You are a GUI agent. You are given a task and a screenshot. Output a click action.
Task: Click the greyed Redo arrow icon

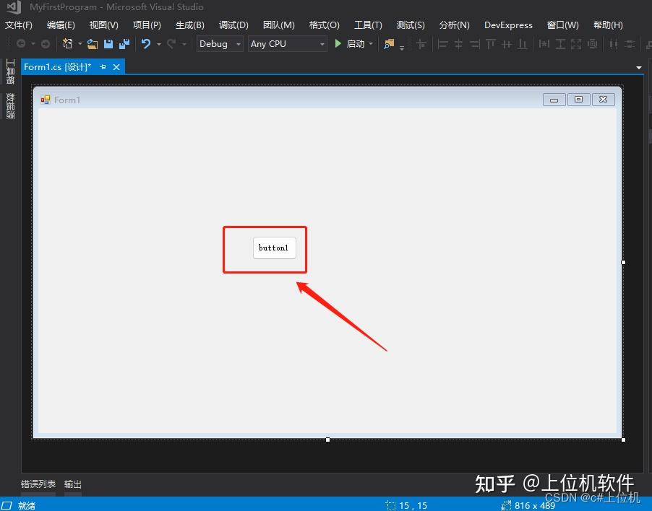(x=171, y=43)
